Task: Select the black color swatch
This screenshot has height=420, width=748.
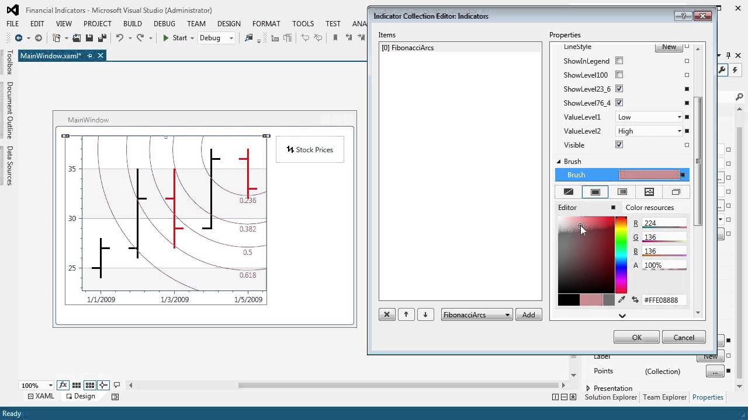Action: [x=569, y=300]
